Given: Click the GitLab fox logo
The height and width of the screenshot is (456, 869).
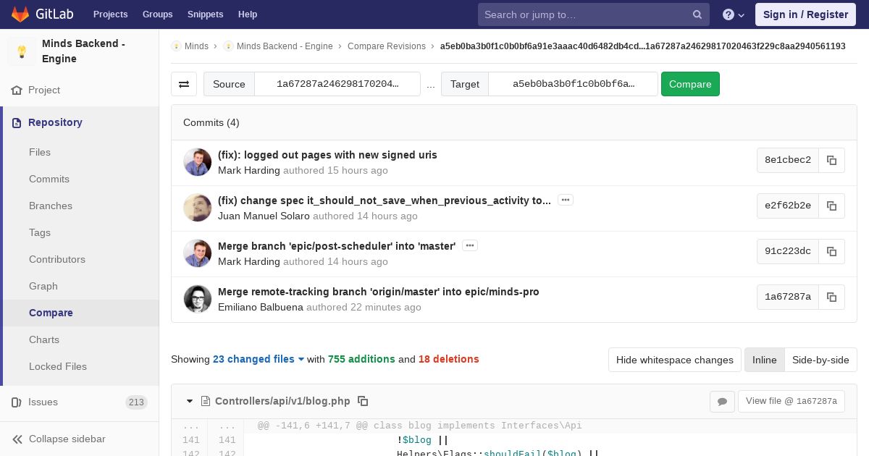Looking at the screenshot, I should click(x=20, y=14).
